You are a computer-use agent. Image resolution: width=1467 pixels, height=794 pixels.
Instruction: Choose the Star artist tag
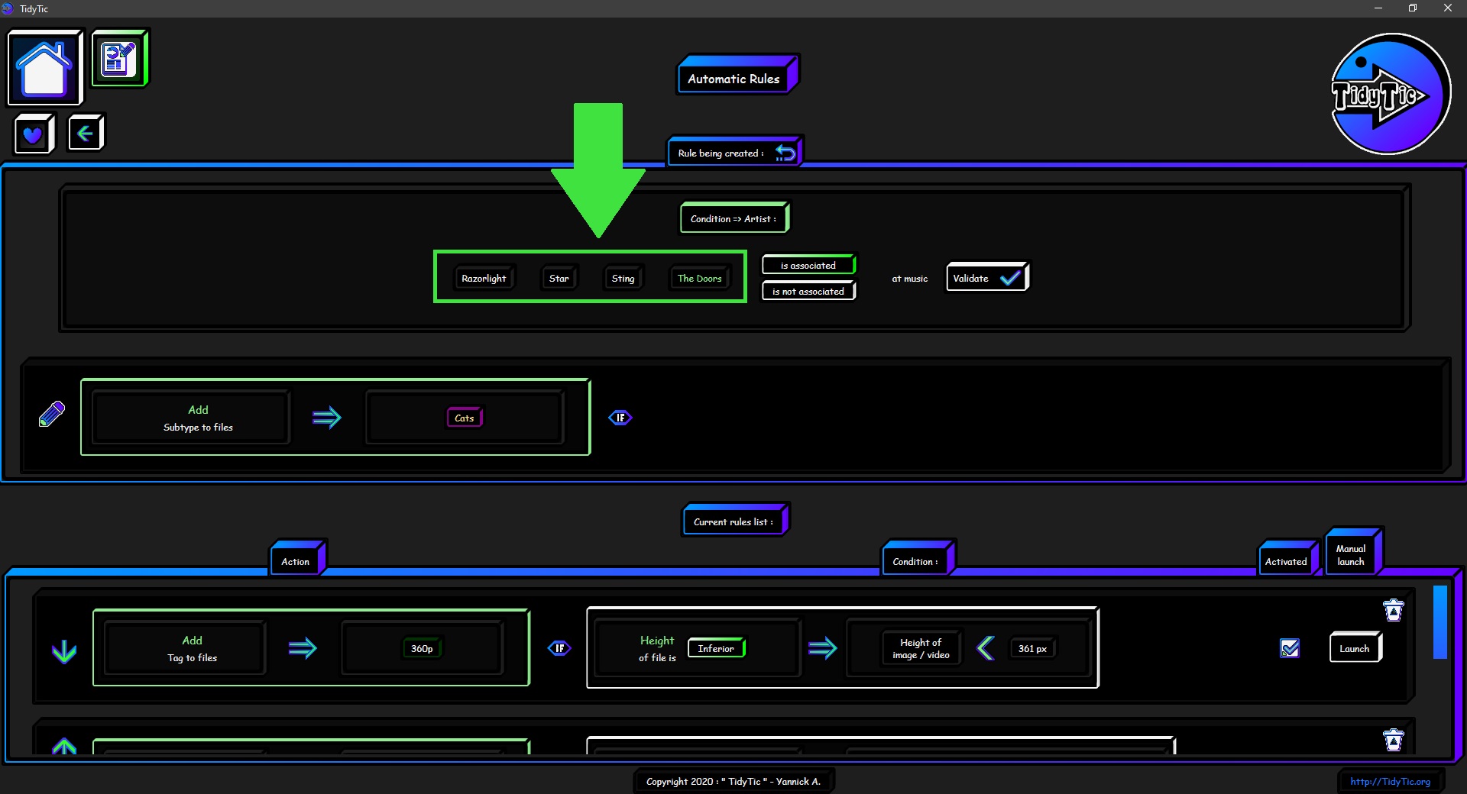[559, 278]
